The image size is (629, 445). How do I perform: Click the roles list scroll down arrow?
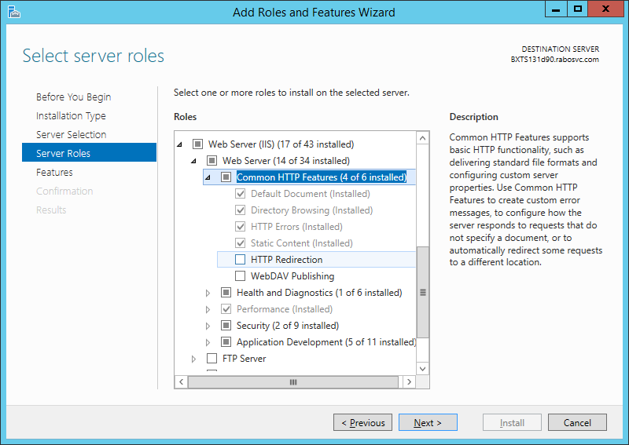[x=422, y=369]
